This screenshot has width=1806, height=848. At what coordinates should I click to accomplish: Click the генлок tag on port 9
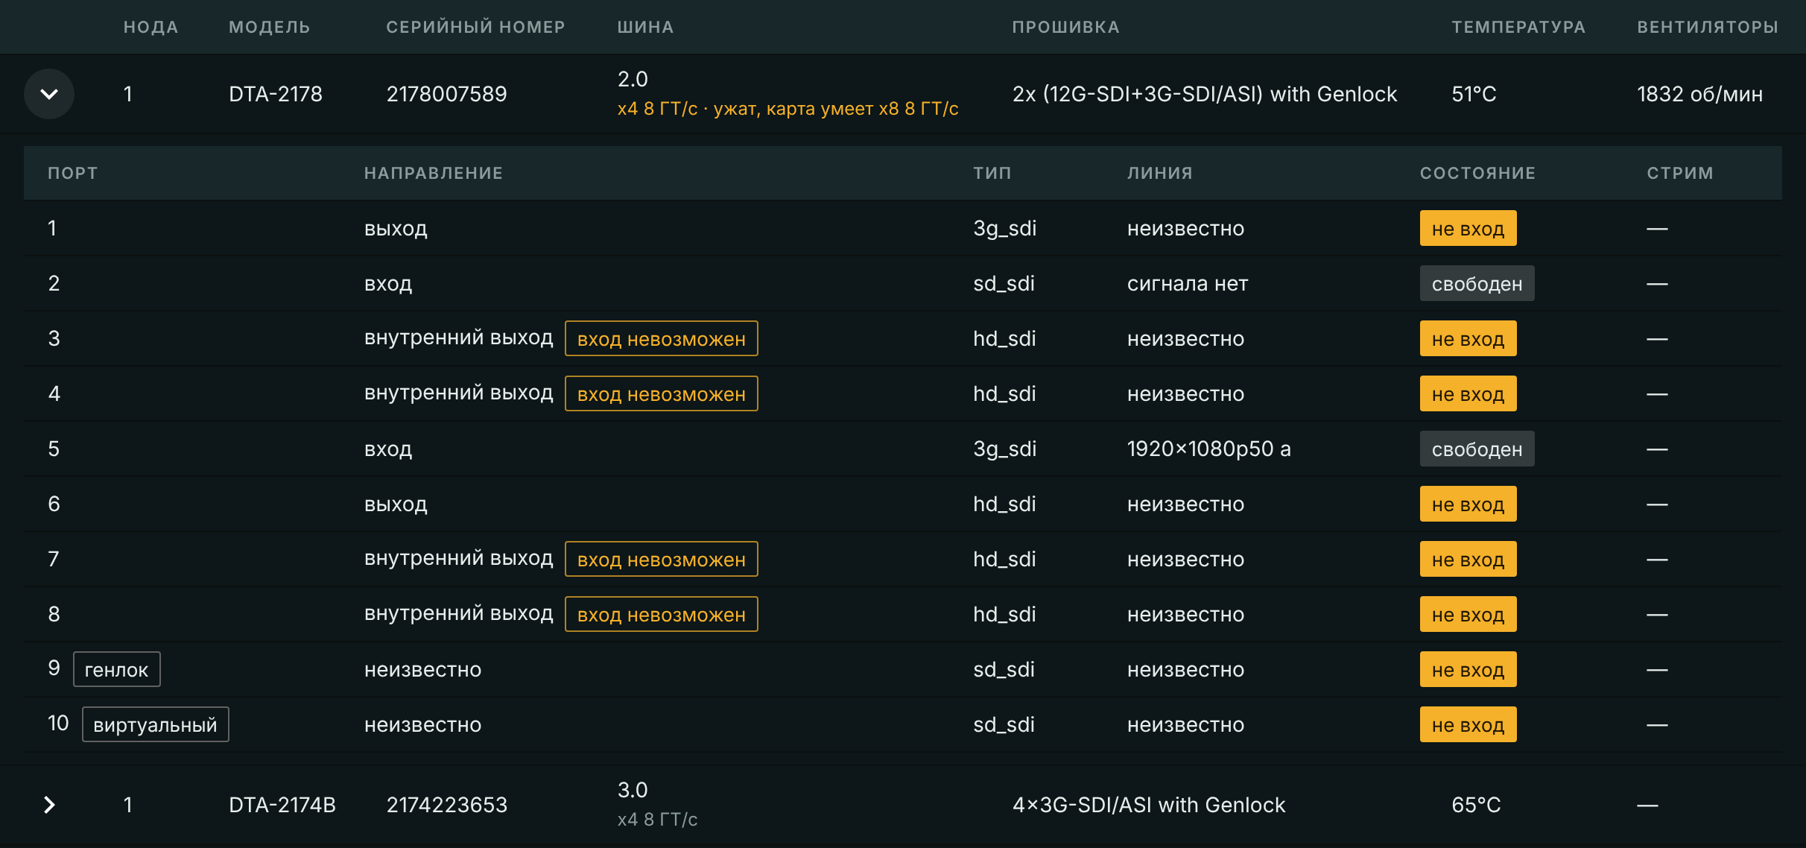click(116, 669)
